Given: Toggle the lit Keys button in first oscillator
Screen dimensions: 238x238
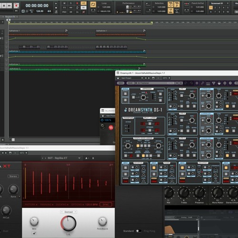Looking at the screenshot, I should [x=227, y=106].
